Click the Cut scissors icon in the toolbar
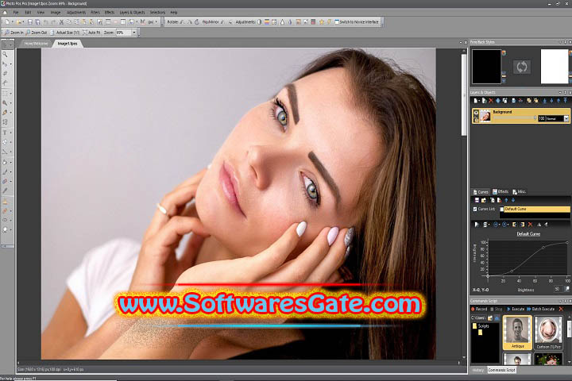This screenshot has width=572, height=381. pos(61,22)
